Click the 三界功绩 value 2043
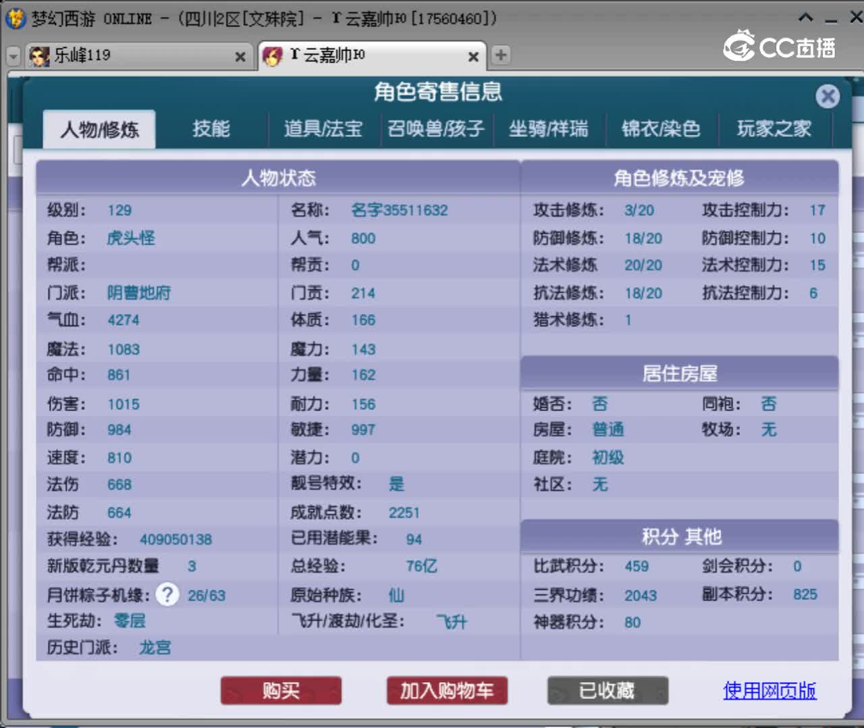Viewport: 864px width, 728px height. (641, 596)
